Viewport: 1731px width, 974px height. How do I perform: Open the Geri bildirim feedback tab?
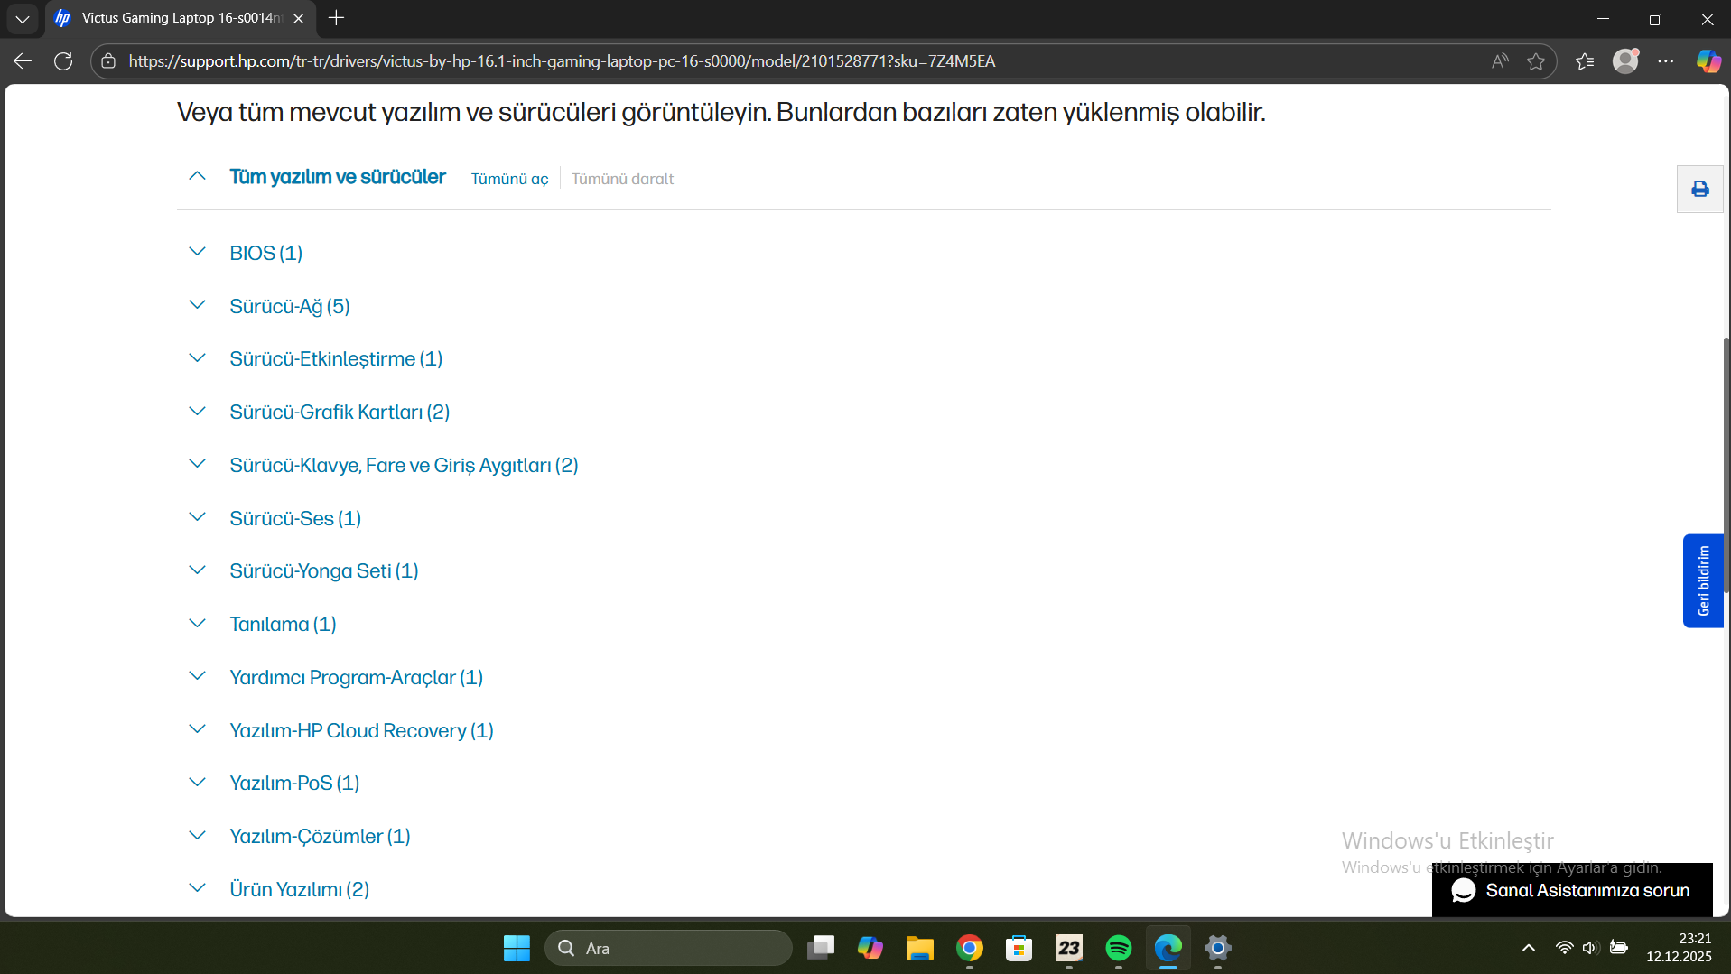pos(1703,580)
